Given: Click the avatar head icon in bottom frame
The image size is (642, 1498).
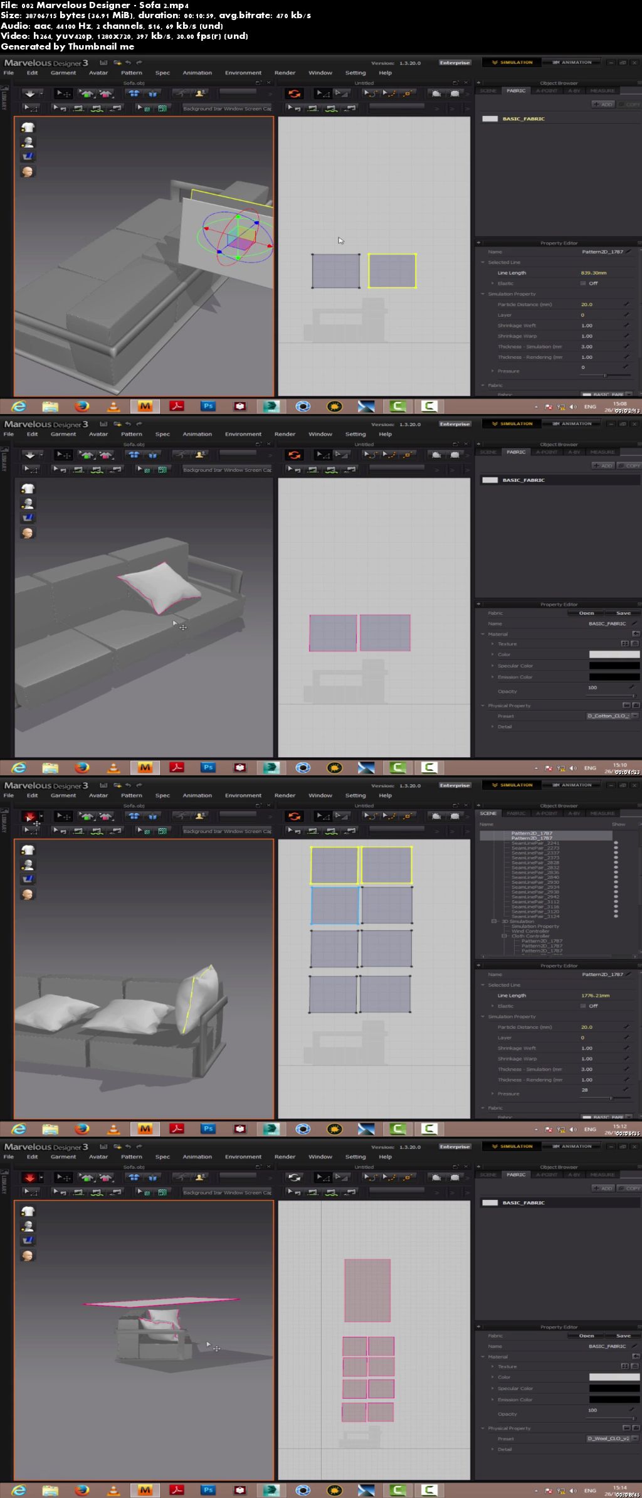Looking at the screenshot, I should (x=28, y=1255).
